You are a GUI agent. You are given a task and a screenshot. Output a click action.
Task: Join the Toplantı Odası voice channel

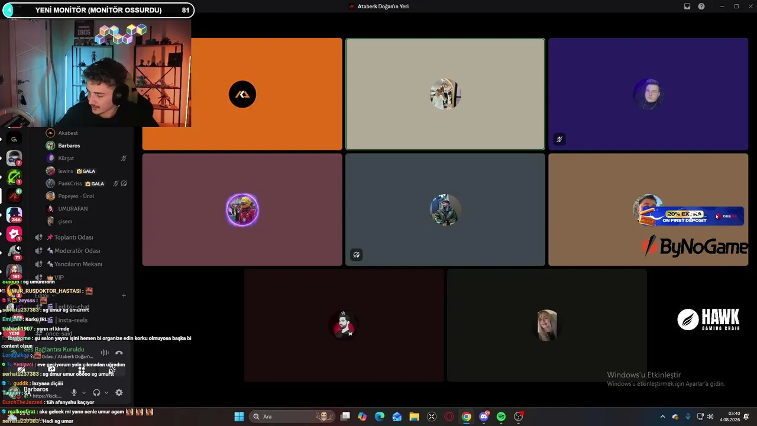tap(81, 237)
